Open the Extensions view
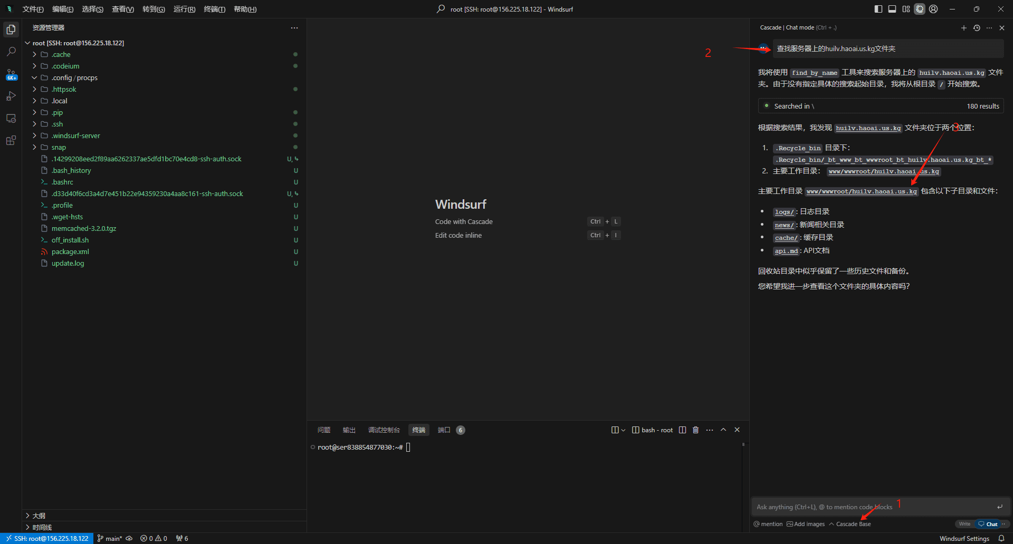 click(11, 141)
